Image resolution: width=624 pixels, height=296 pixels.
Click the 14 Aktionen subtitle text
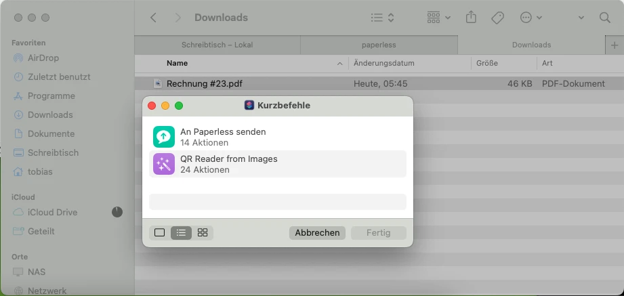pyautogui.click(x=204, y=142)
